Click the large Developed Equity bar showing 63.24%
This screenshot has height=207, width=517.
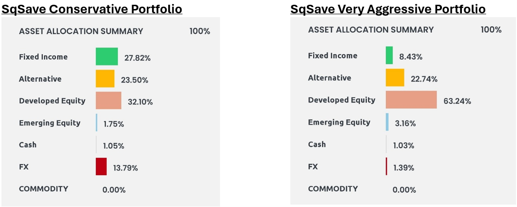[411, 100]
